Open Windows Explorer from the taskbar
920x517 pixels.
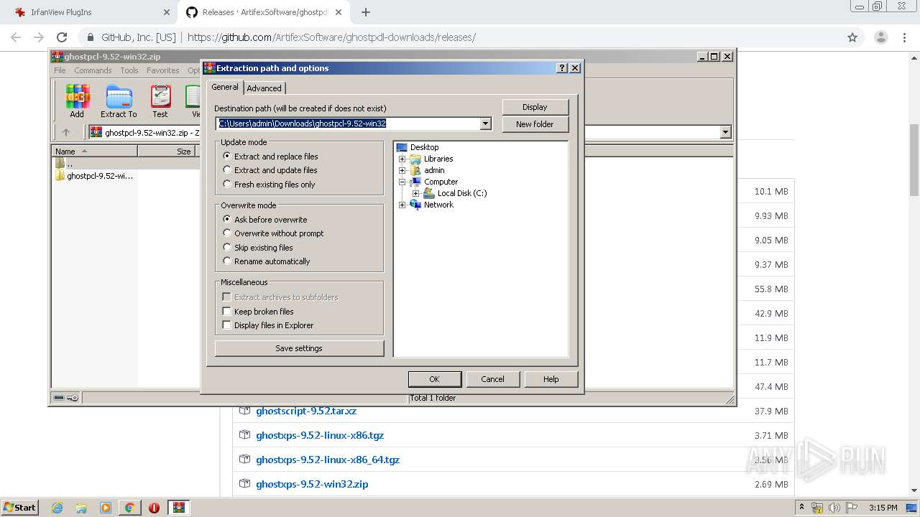81,508
